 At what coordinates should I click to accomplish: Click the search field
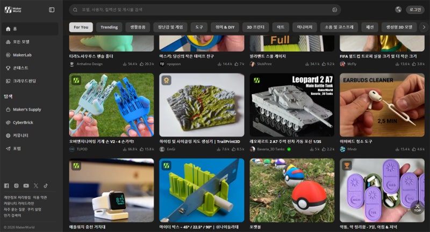click(x=205, y=10)
